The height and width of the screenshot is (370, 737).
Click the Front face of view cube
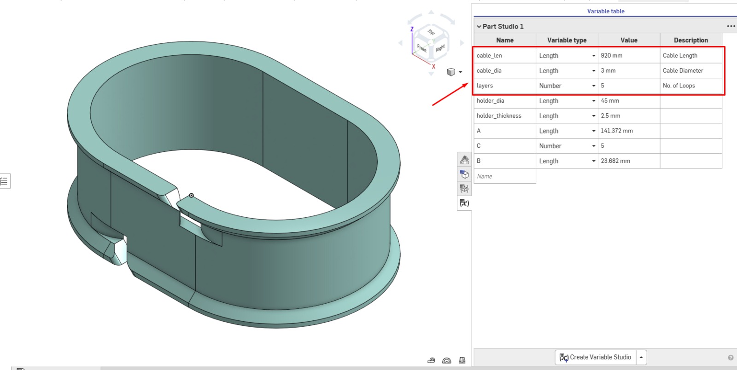pos(422,48)
